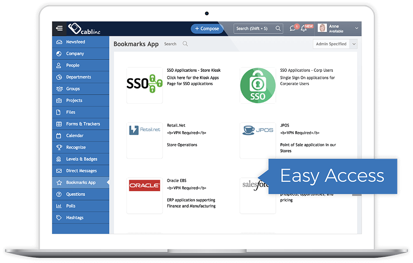Go to Files menu item
This screenshot has width=413, height=263.
81,112
